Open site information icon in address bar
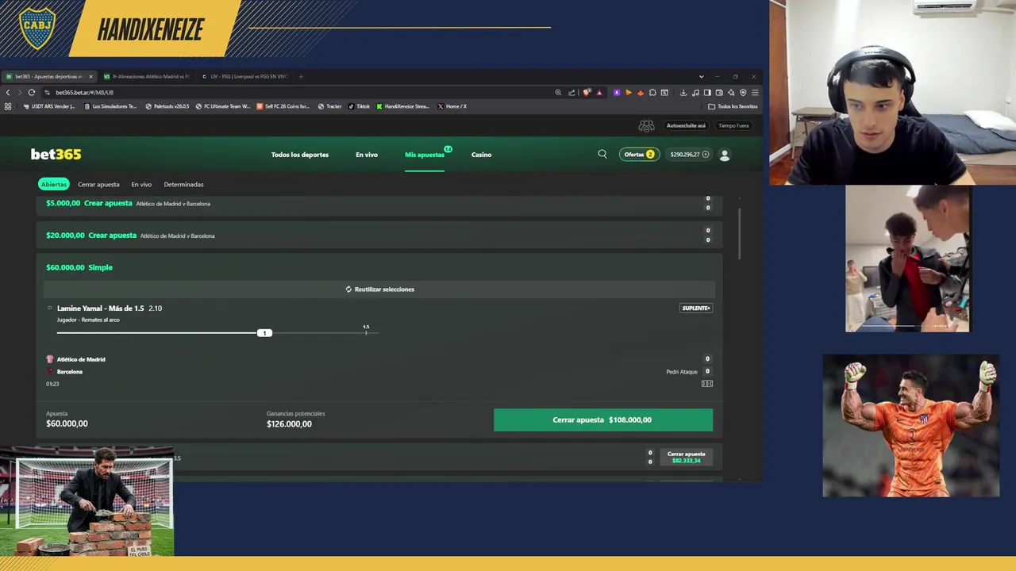Image resolution: width=1016 pixels, height=571 pixels. pos(47,93)
